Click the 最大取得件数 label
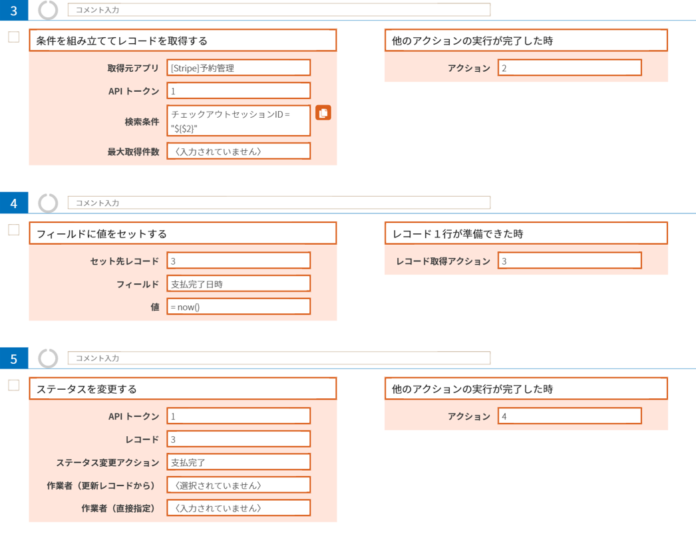 tap(132, 152)
